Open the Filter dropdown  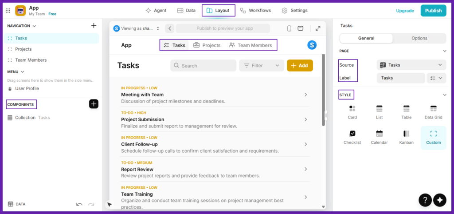[x=262, y=66]
